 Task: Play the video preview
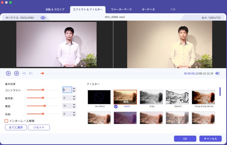click(8, 73)
